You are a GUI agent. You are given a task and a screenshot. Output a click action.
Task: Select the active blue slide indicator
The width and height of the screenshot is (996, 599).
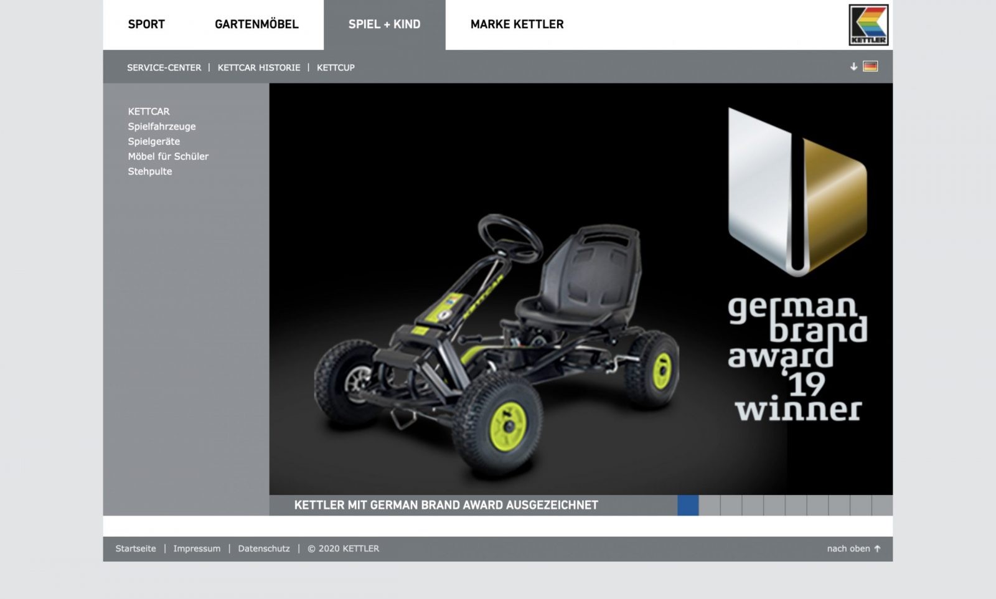(688, 505)
